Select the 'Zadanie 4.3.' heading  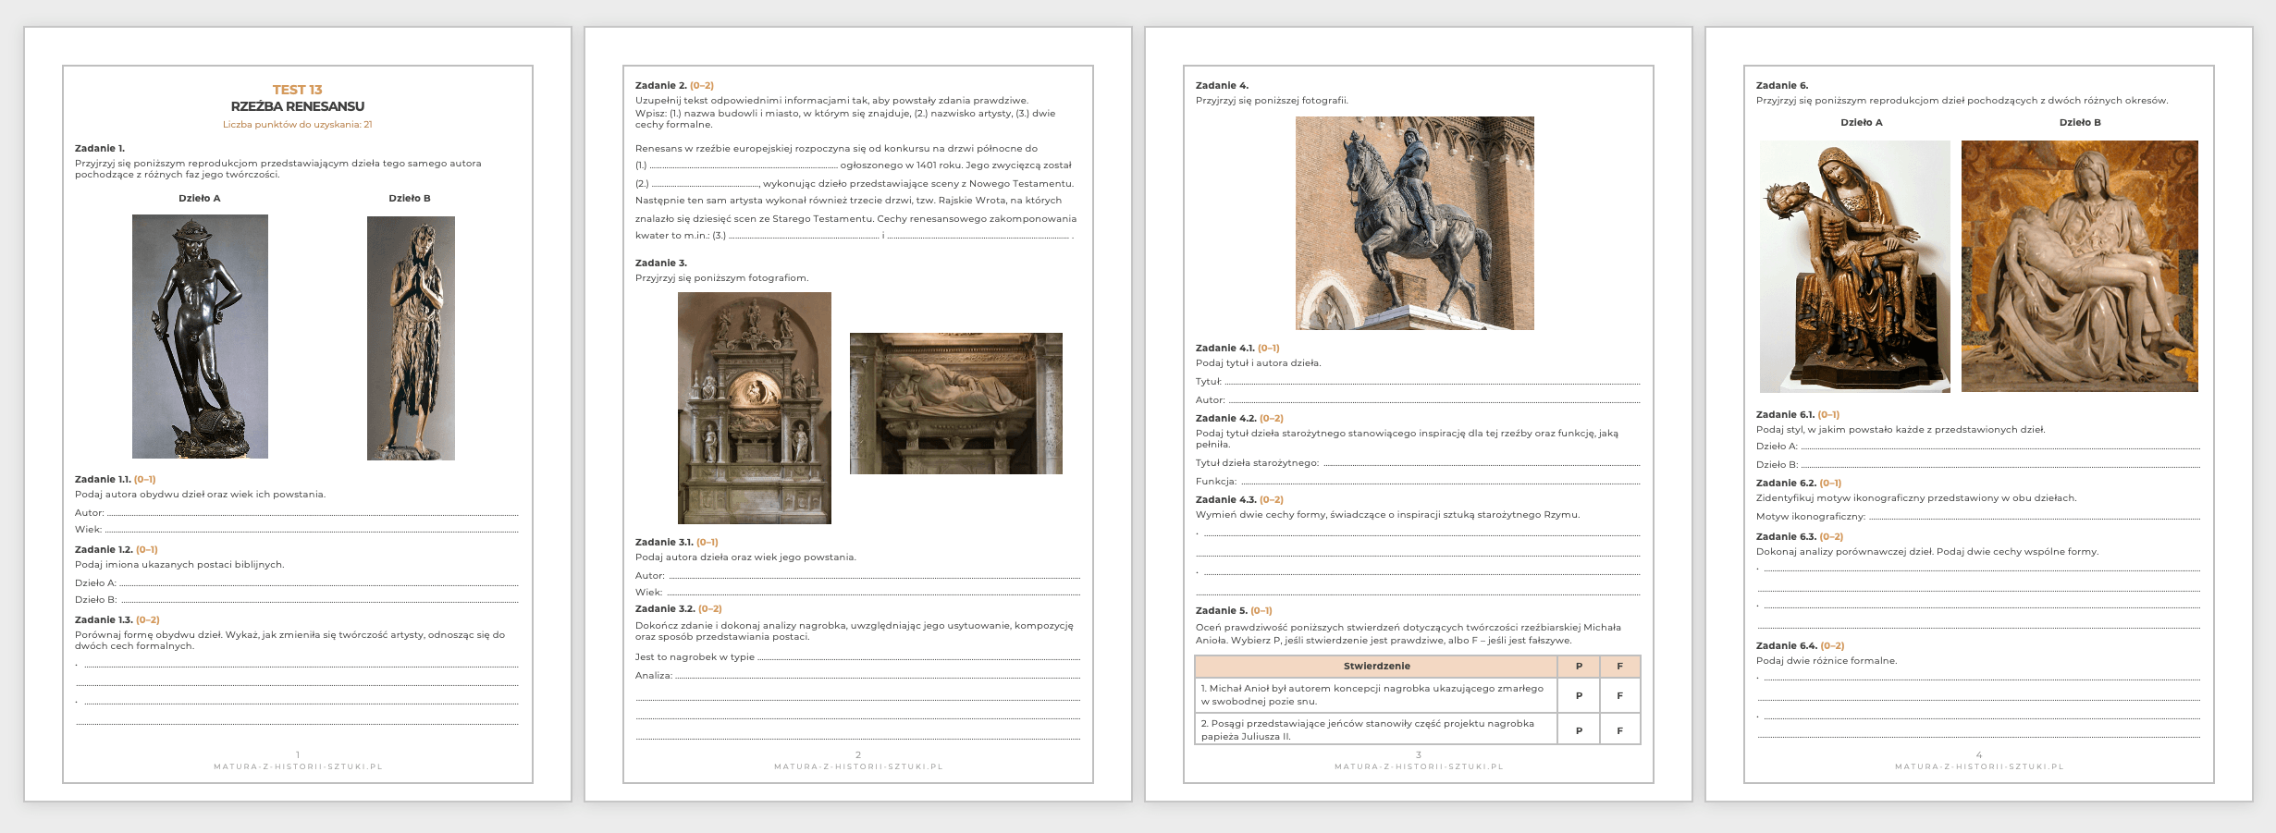[1226, 500]
